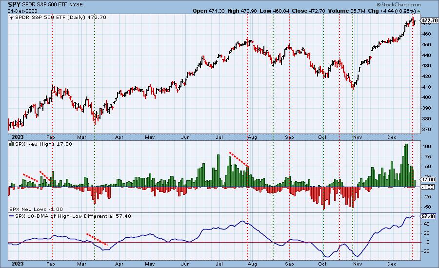Click the tallest green New Highs bar in December
Screen dimensions: 439x268
point(406,165)
